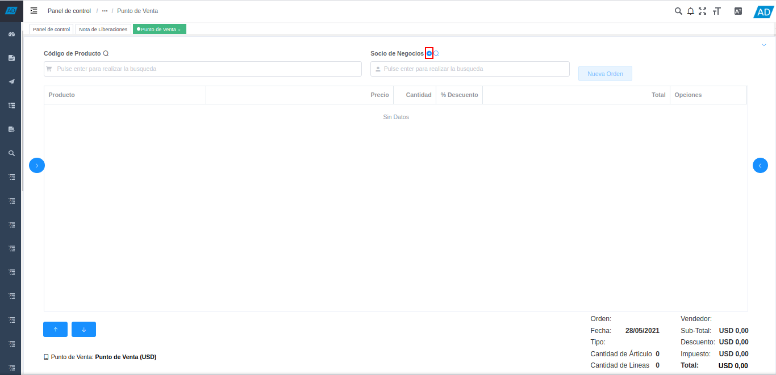The image size is (776, 375).
Task: Switch to Nota de Liberaciones tab
Action: (x=103, y=30)
